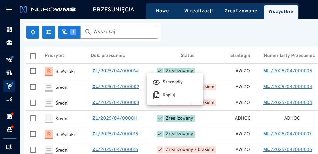Open the active filters button
The height and width of the screenshot is (154, 318).
click(x=69, y=32)
